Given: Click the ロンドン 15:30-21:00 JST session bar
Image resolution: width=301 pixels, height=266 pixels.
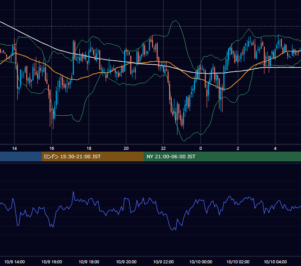Looking at the screenshot, I should 93,156.
